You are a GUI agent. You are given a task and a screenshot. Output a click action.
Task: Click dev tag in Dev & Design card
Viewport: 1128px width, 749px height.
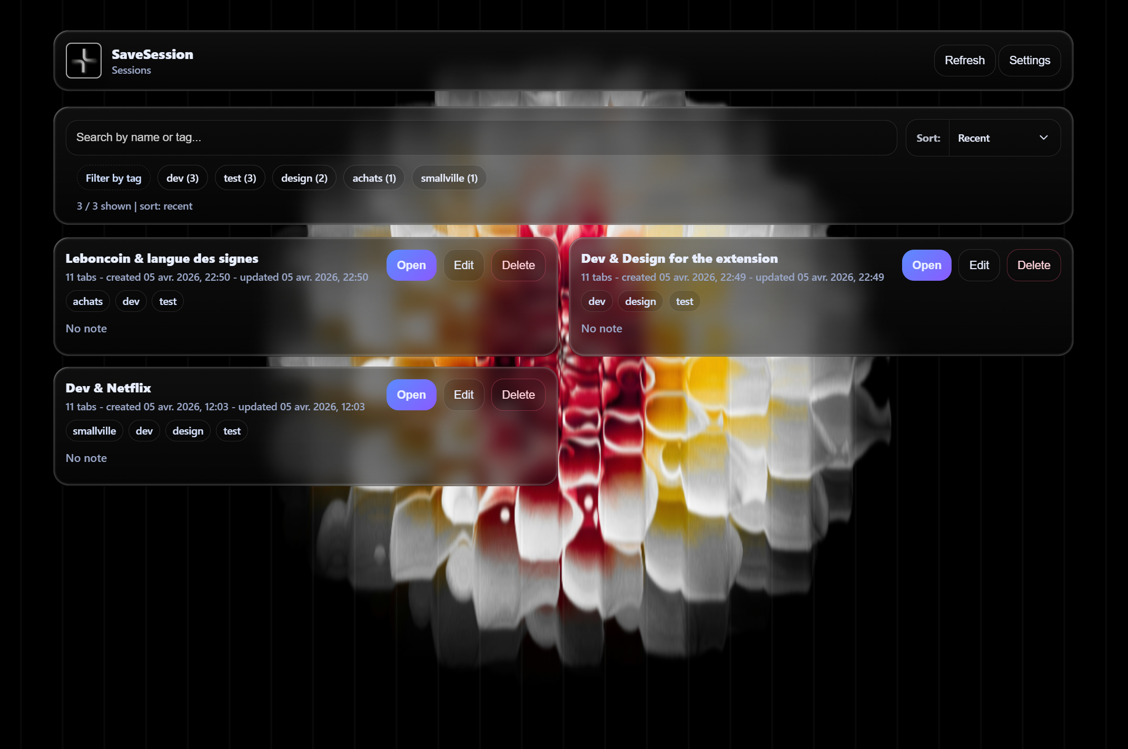point(597,301)
